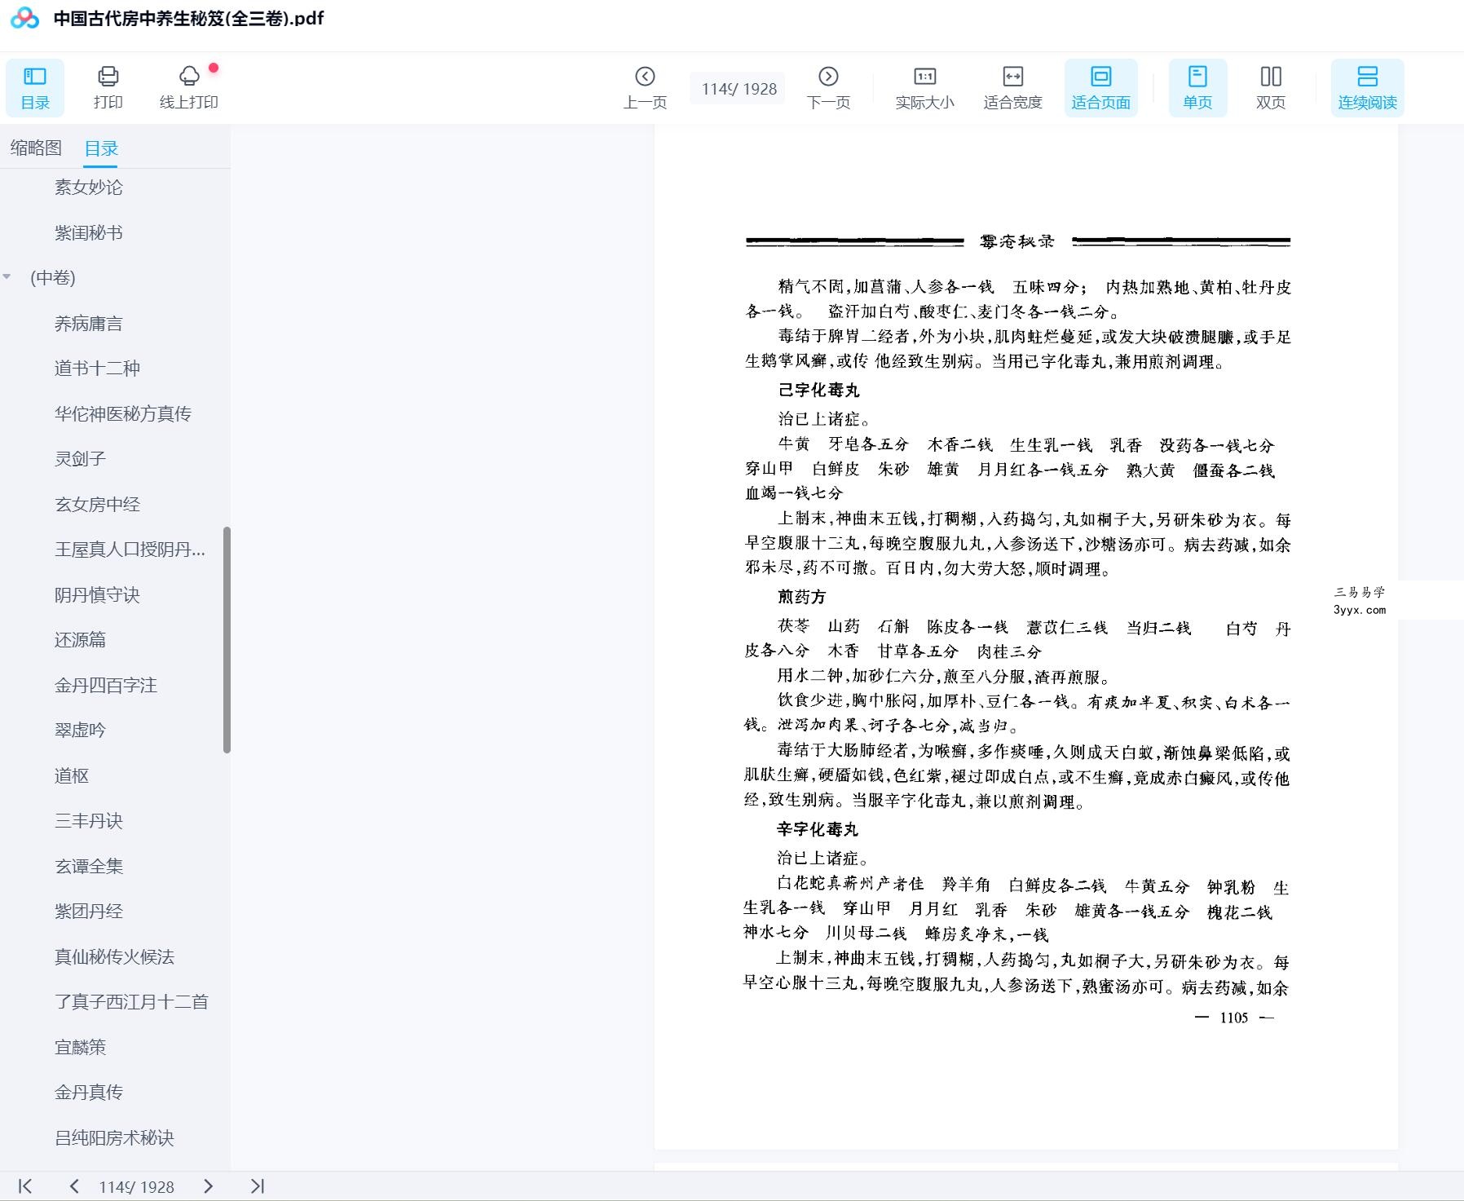Viewport: 1464px width, 1201px height.
Task: Collapse the (中卷) outline section
Action: pyautogui.click(x=7, y=277)
